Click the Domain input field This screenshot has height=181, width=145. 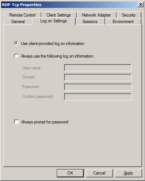pyautogui.click(x=98, y=77)
